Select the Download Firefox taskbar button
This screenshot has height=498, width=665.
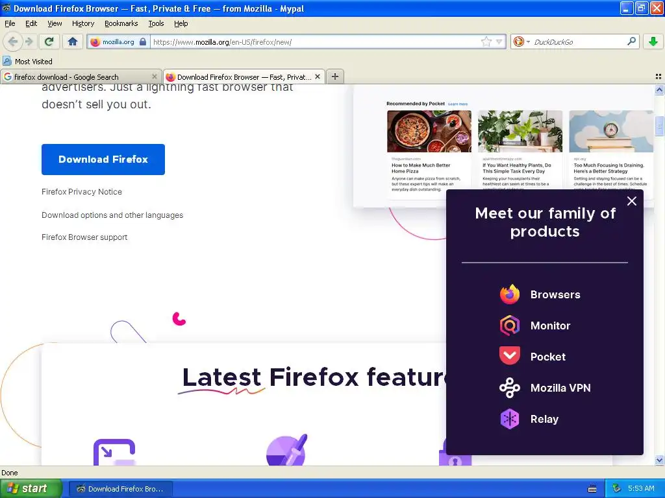pos(120,489)
